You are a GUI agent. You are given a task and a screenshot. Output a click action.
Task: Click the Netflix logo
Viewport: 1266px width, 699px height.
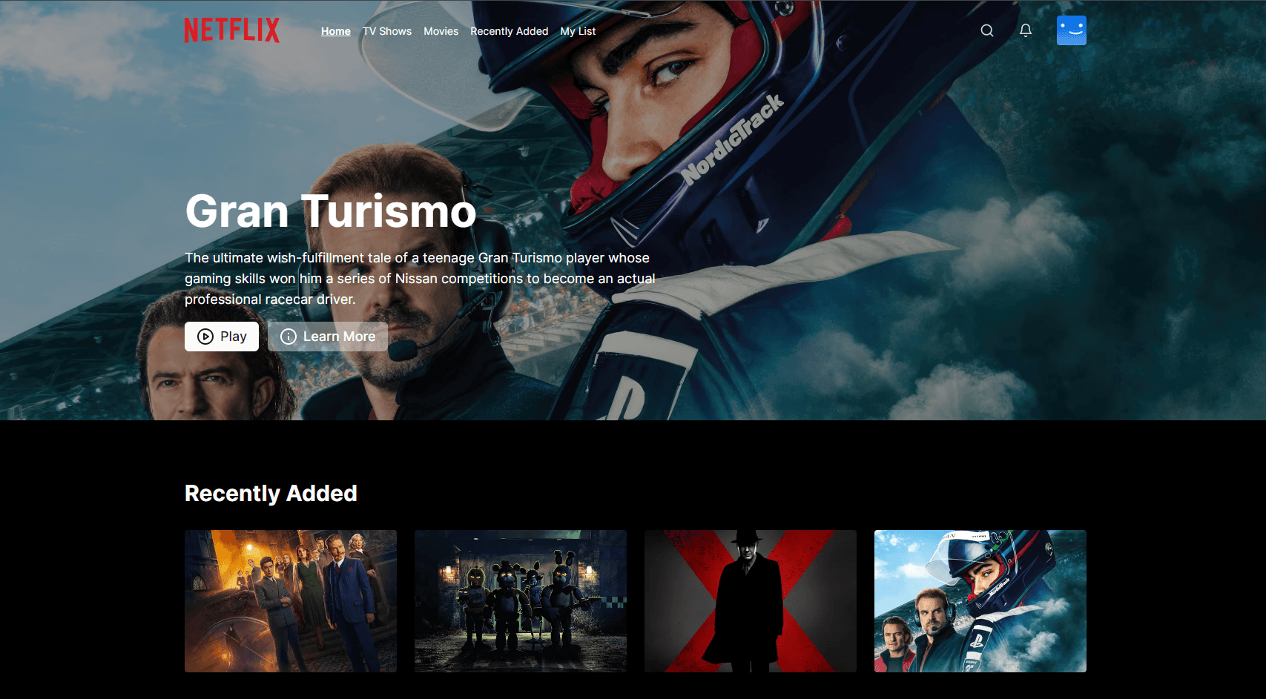[232, 30]
